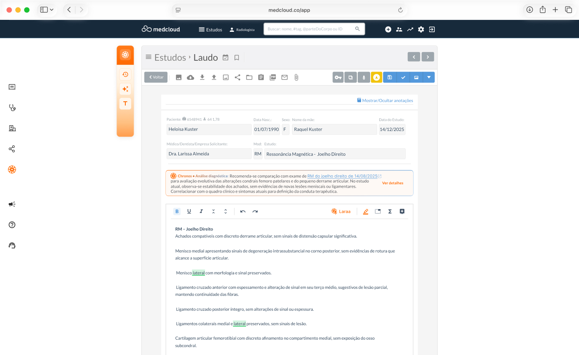Open history clock icon in orange panel

pyautogui.click(x=125, y=74)
